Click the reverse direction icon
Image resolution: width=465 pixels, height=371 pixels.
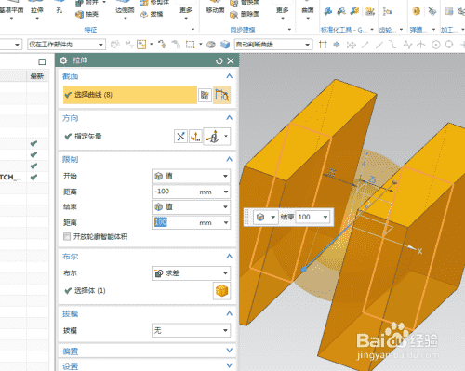180,137
